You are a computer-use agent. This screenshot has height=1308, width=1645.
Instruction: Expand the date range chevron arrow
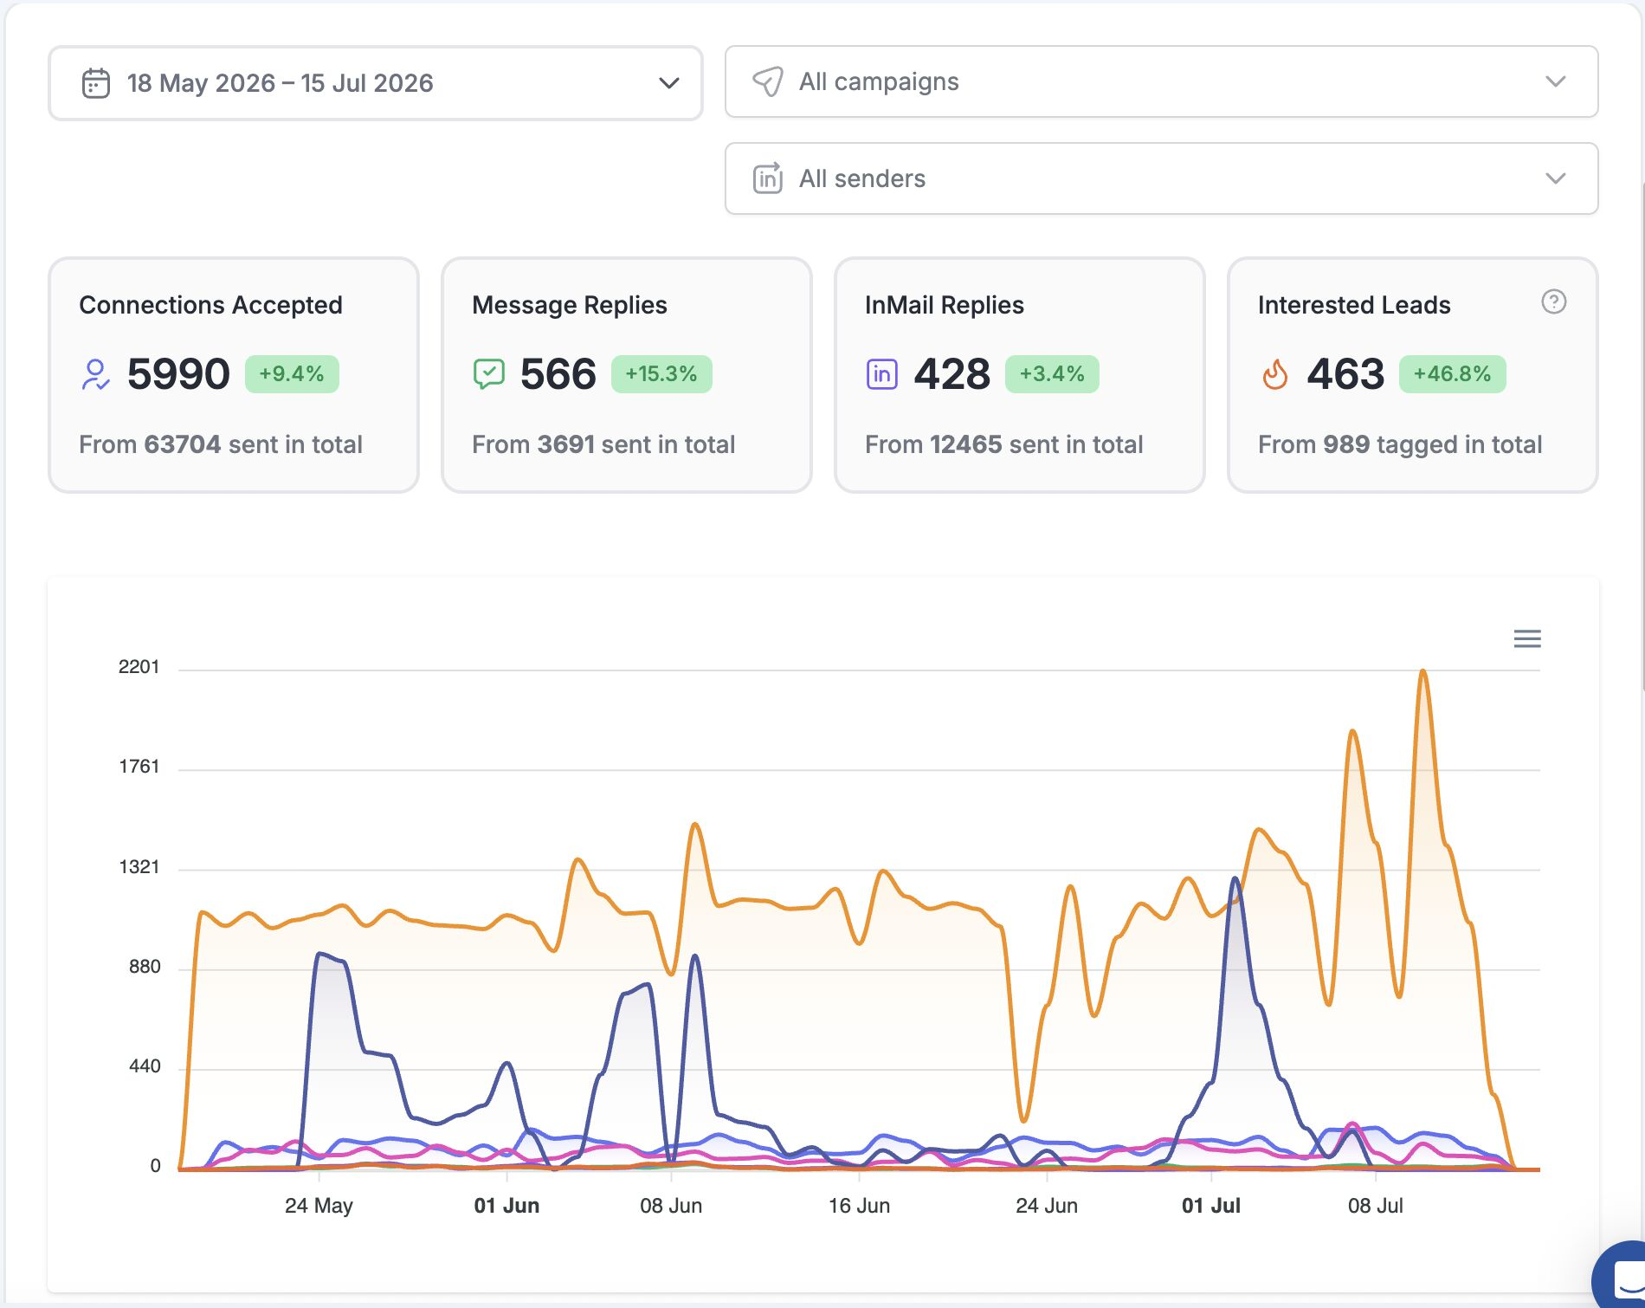[668, 83]
